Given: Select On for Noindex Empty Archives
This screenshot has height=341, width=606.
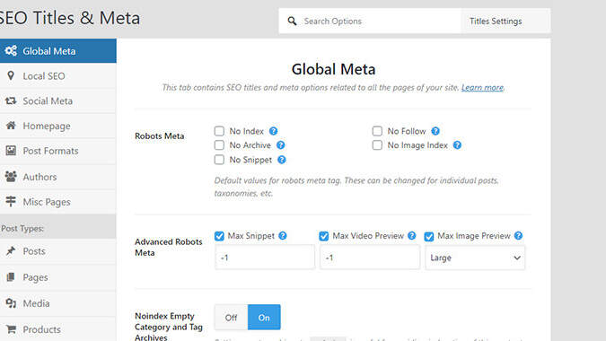Looking at the screenshot, I should coord(264,318).
